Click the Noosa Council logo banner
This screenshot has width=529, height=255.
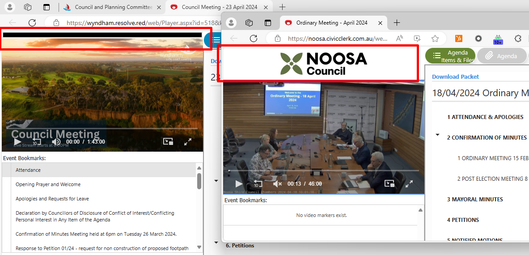click(x=324, y=64)
